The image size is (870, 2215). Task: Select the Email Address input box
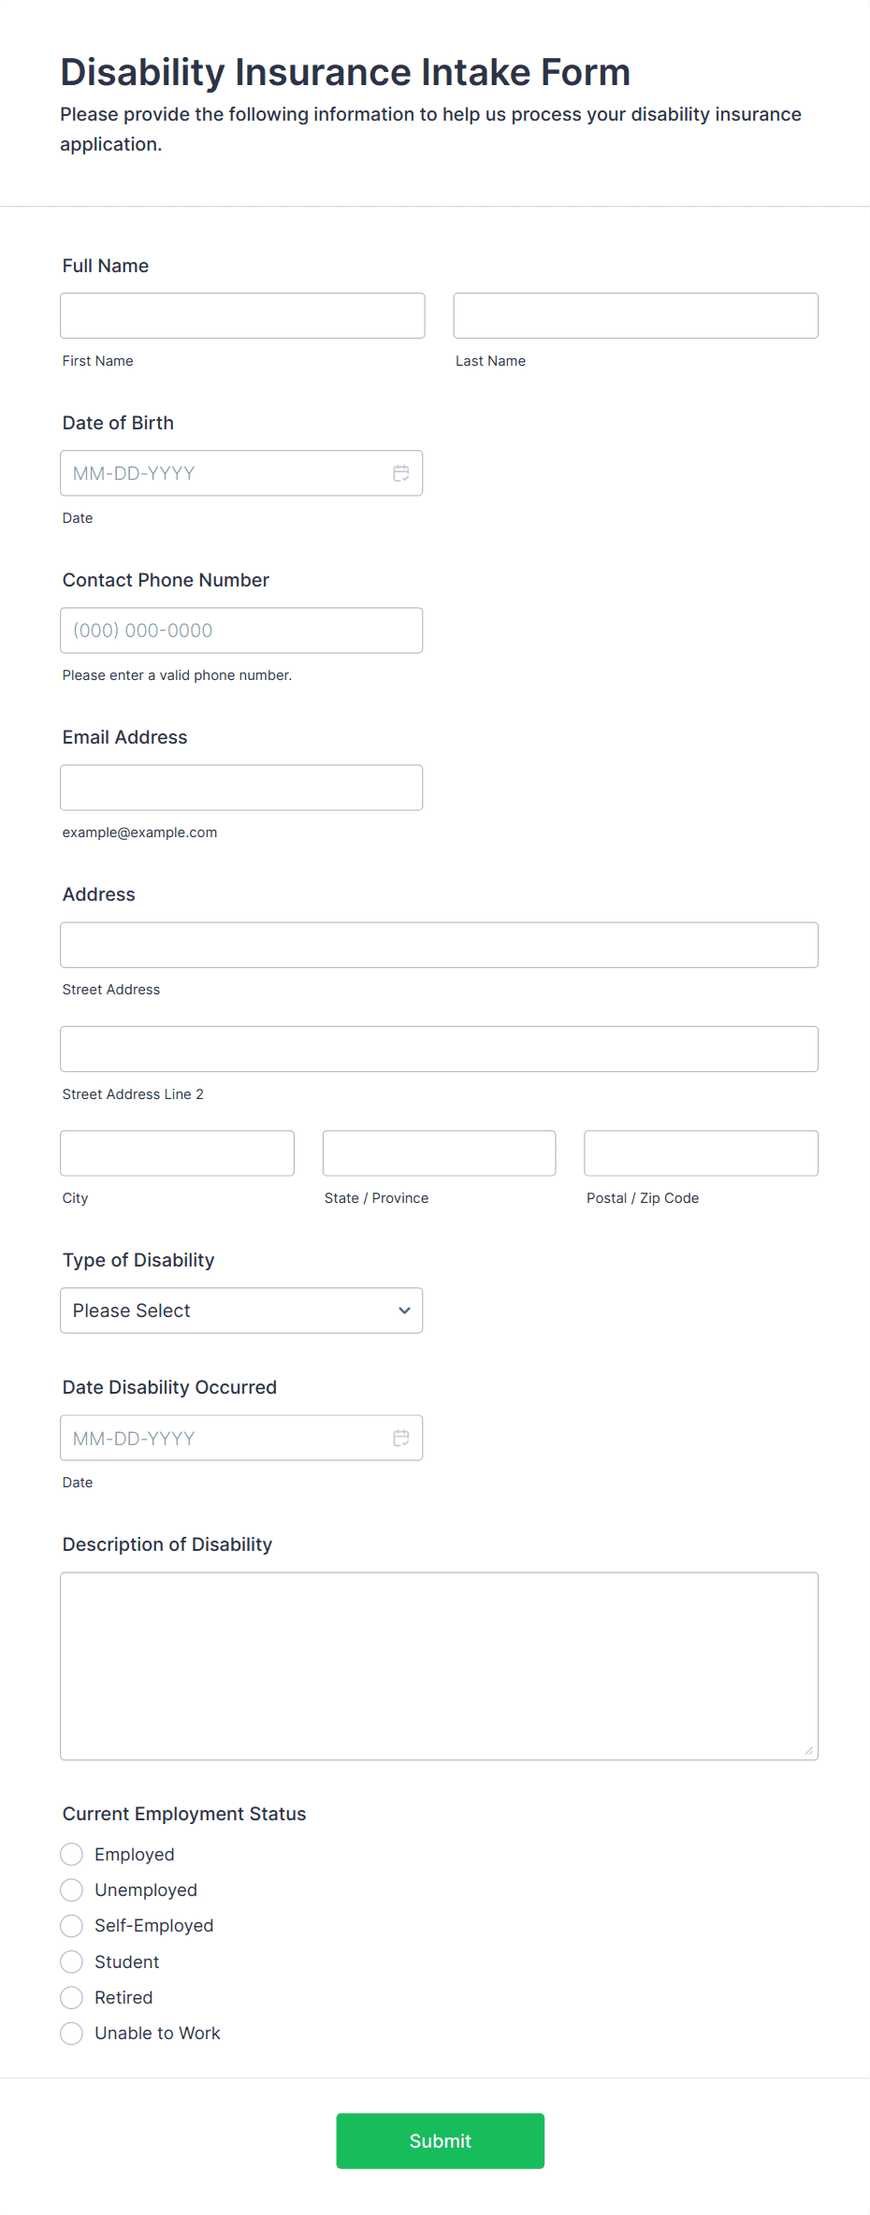pos(241,787)
